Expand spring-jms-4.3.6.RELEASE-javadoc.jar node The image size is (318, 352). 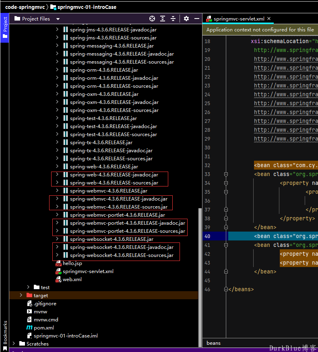(x=57, y=29)
